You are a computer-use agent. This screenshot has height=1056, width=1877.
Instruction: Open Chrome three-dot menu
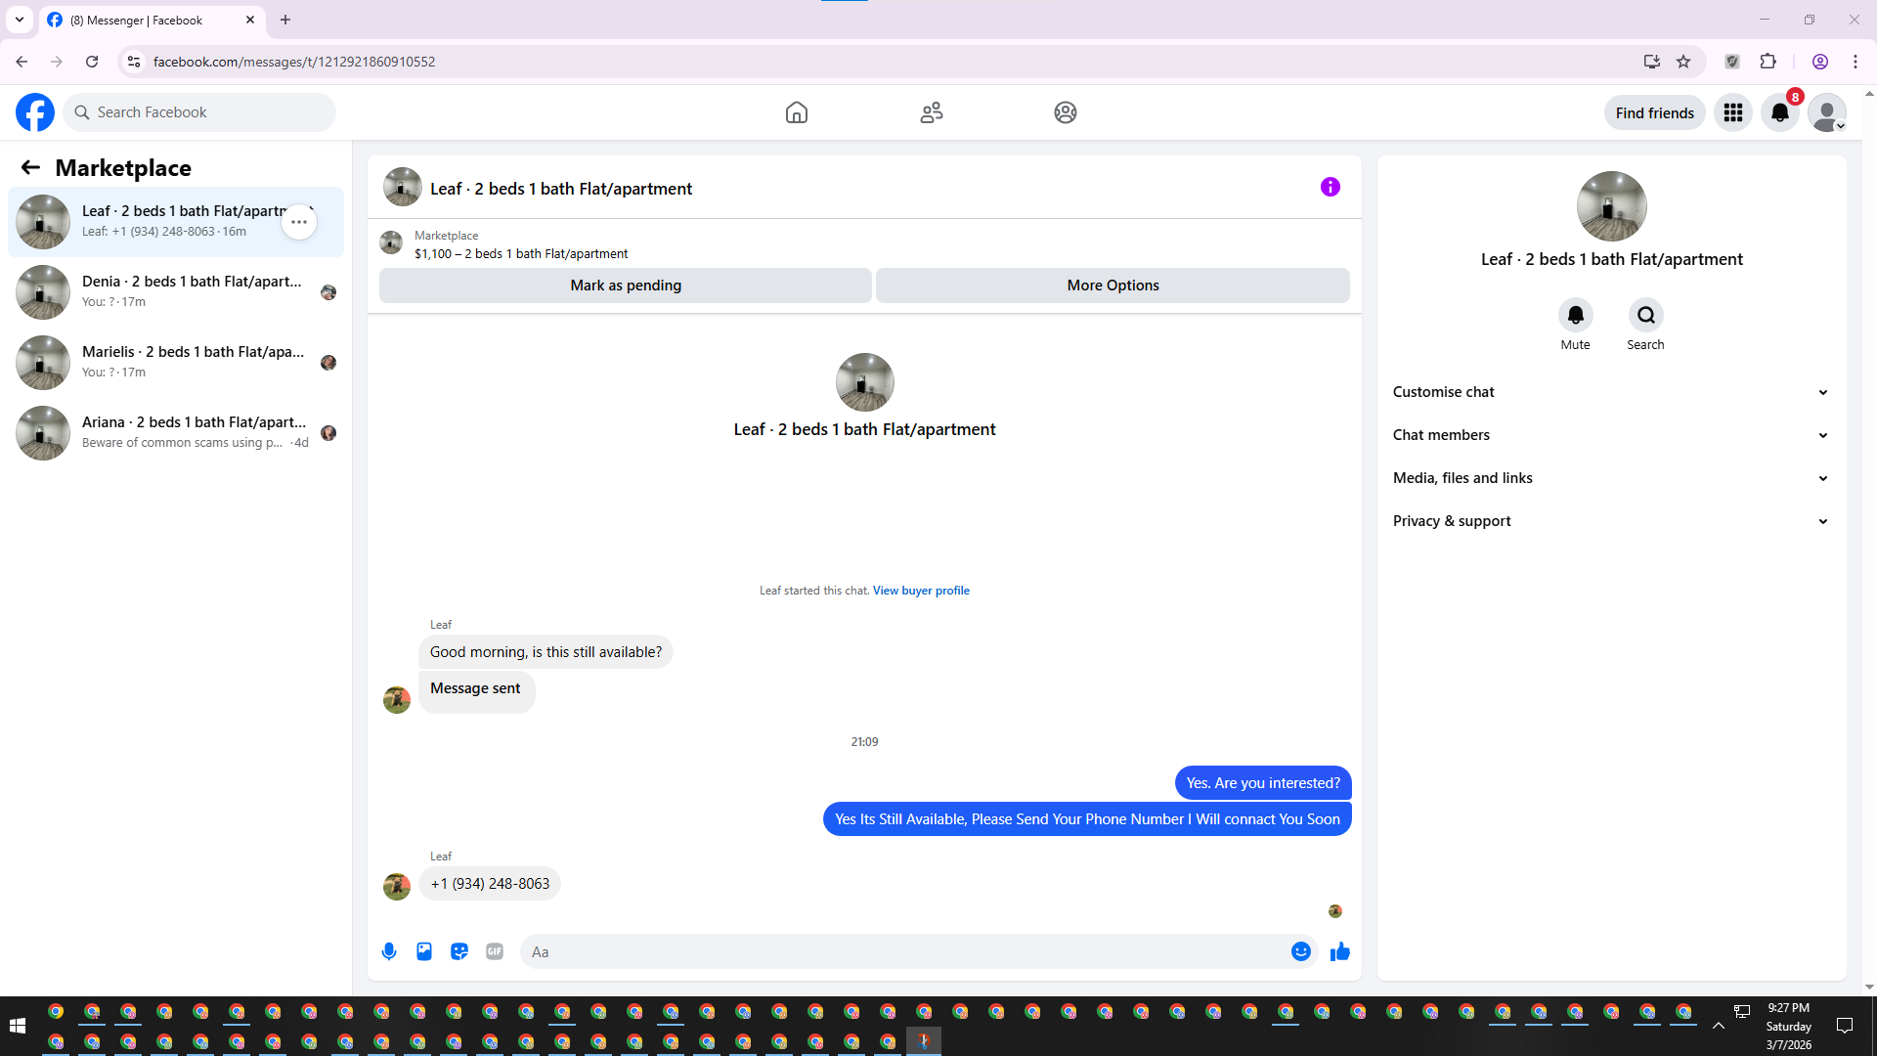pos(1855,62)
